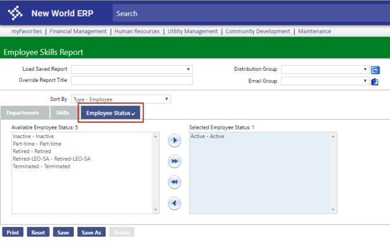Select 'Part-time - Part-time' in available list
This screenshot has height=242, width=390.
pyautogui.click(x=37, y=144)
